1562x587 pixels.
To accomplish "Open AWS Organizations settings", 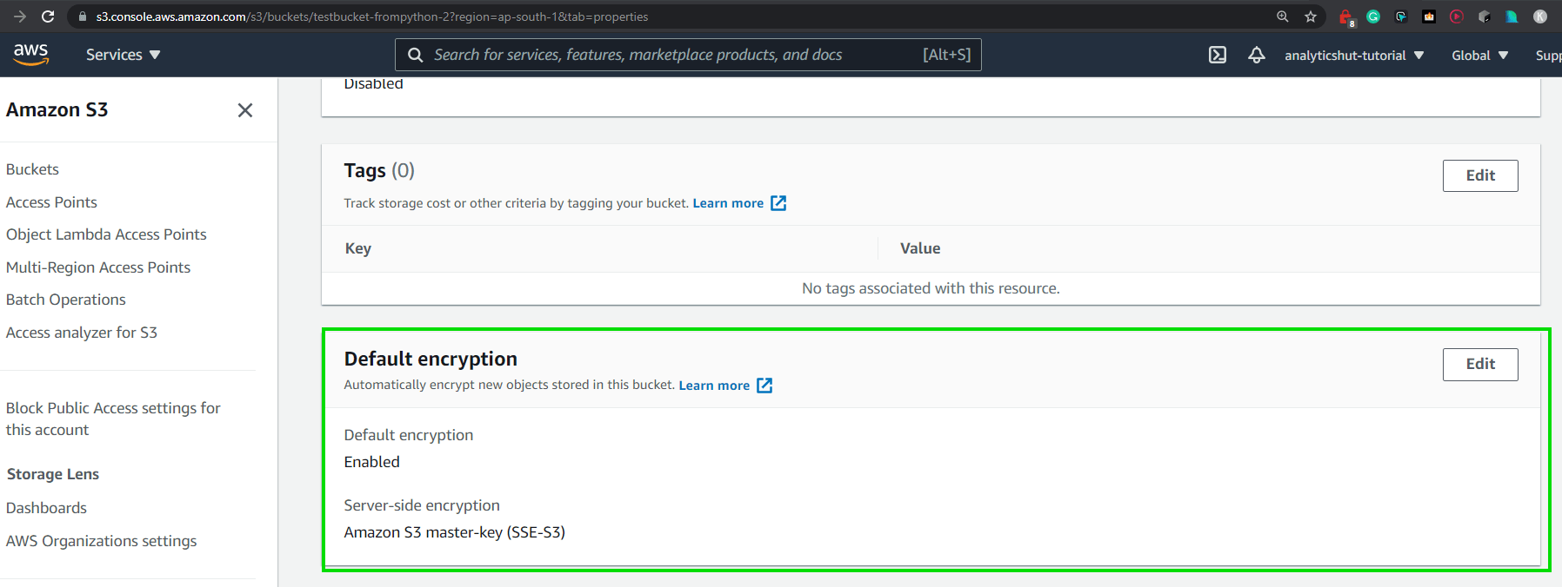I will [x=101, y=541].
